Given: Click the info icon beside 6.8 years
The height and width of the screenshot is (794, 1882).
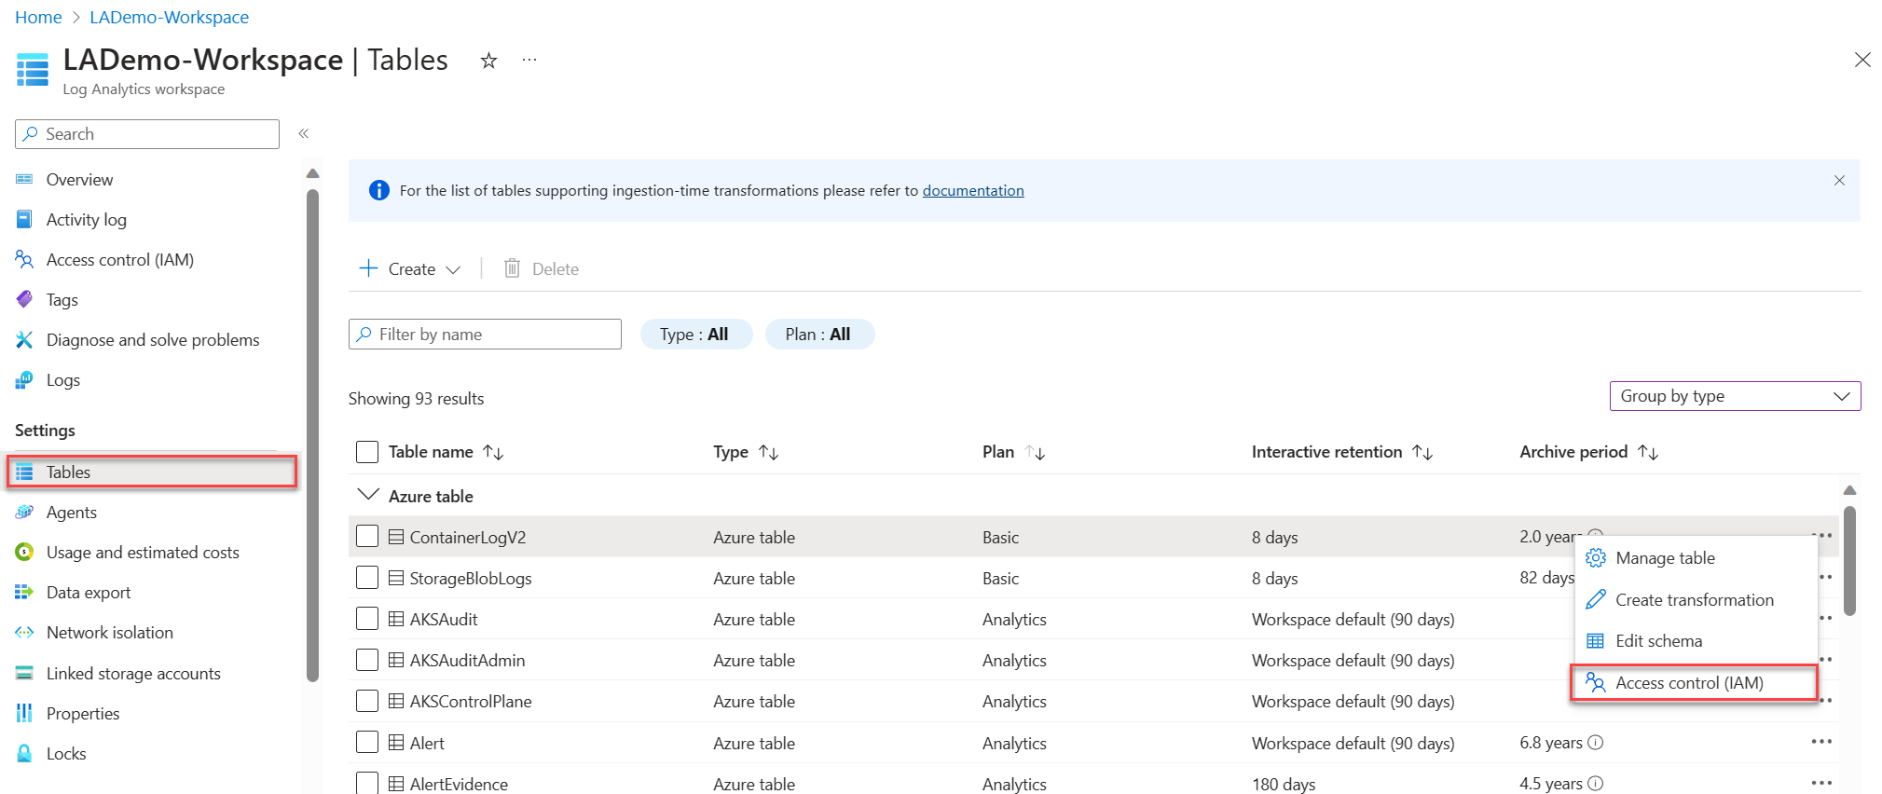Looking at the screenshot, I should coord(1596,743).
